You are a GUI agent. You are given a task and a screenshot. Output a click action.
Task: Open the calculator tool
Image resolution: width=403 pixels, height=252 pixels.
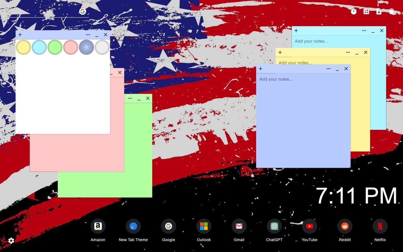[x=366, y=11]
